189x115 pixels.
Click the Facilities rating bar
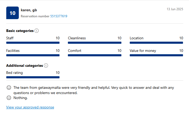(x=33, y=55)
